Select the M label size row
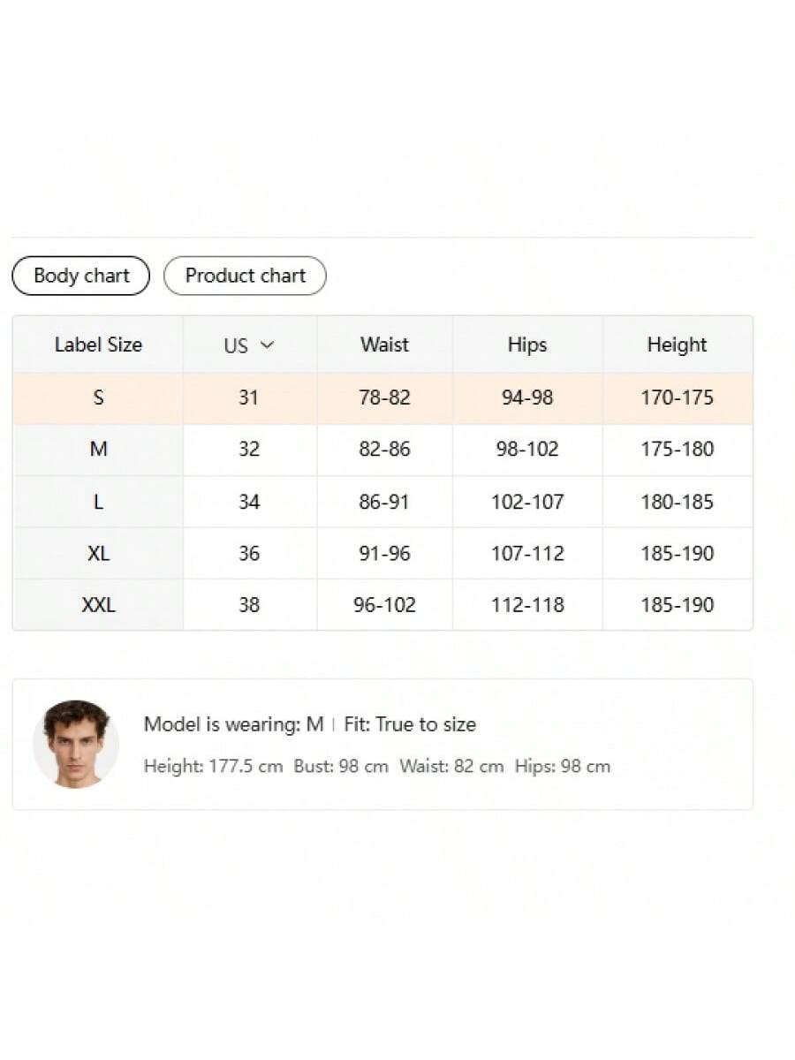 [98, 449]
